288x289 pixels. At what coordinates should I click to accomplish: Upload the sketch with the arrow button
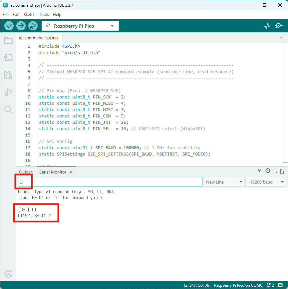(x=21, y=26)
